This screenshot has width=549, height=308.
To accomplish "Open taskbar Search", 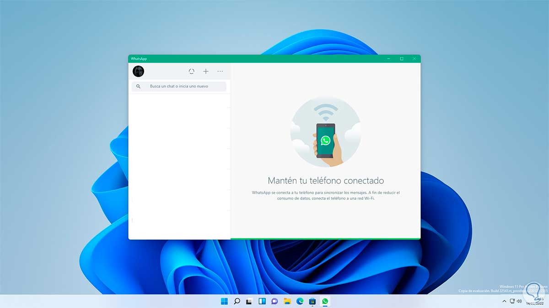I will click(x=237, y=301).
